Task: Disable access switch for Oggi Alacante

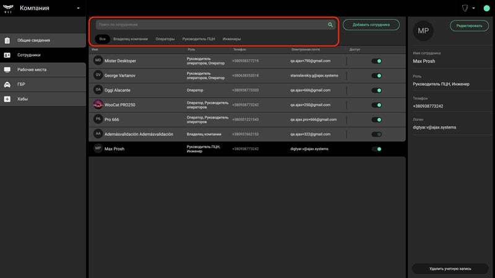Action: point(377,90)
